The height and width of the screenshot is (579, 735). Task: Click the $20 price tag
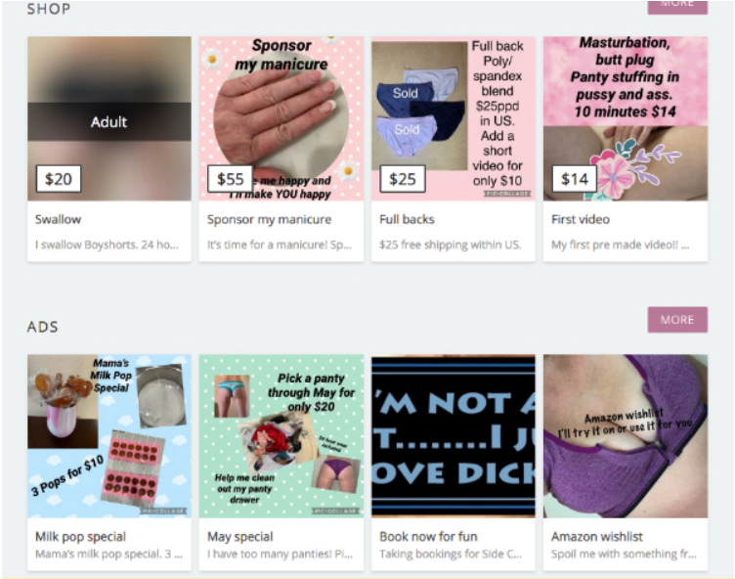click(59, 179)
